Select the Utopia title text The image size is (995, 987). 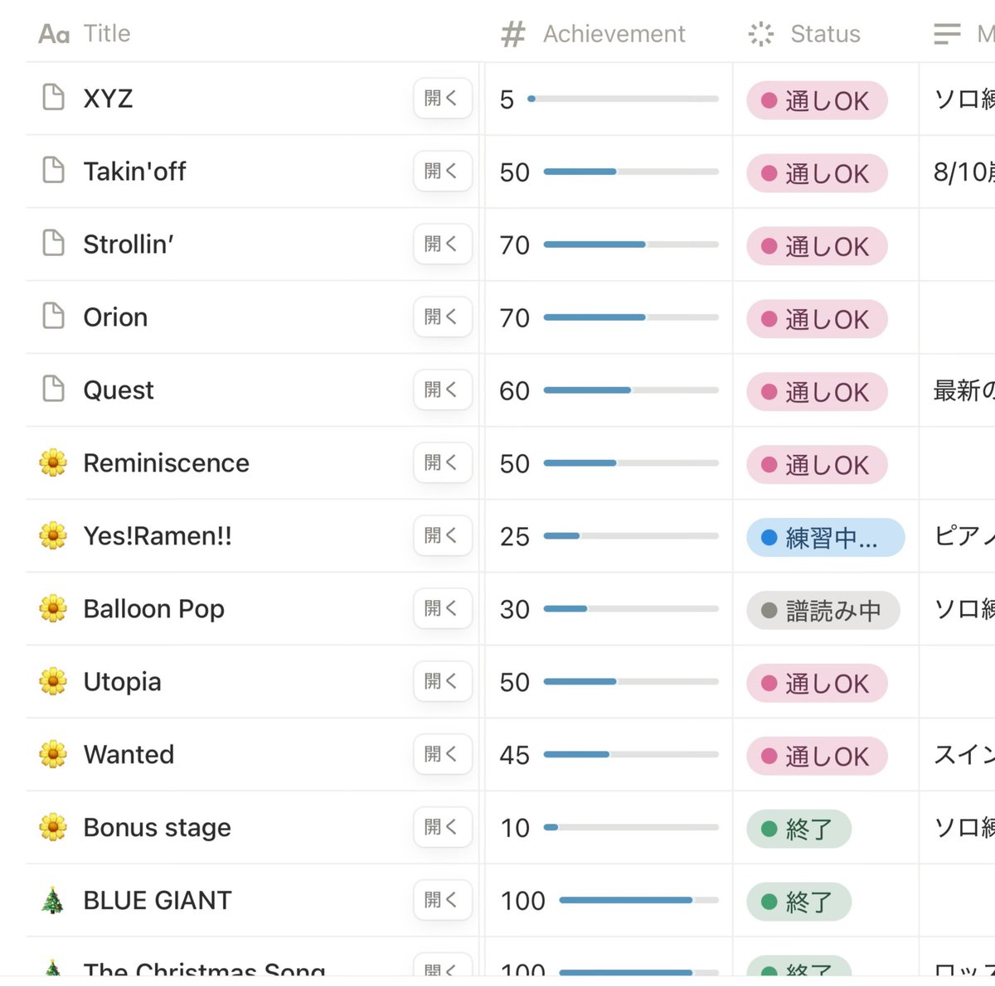pyautogui.click(x=122, y=682)
